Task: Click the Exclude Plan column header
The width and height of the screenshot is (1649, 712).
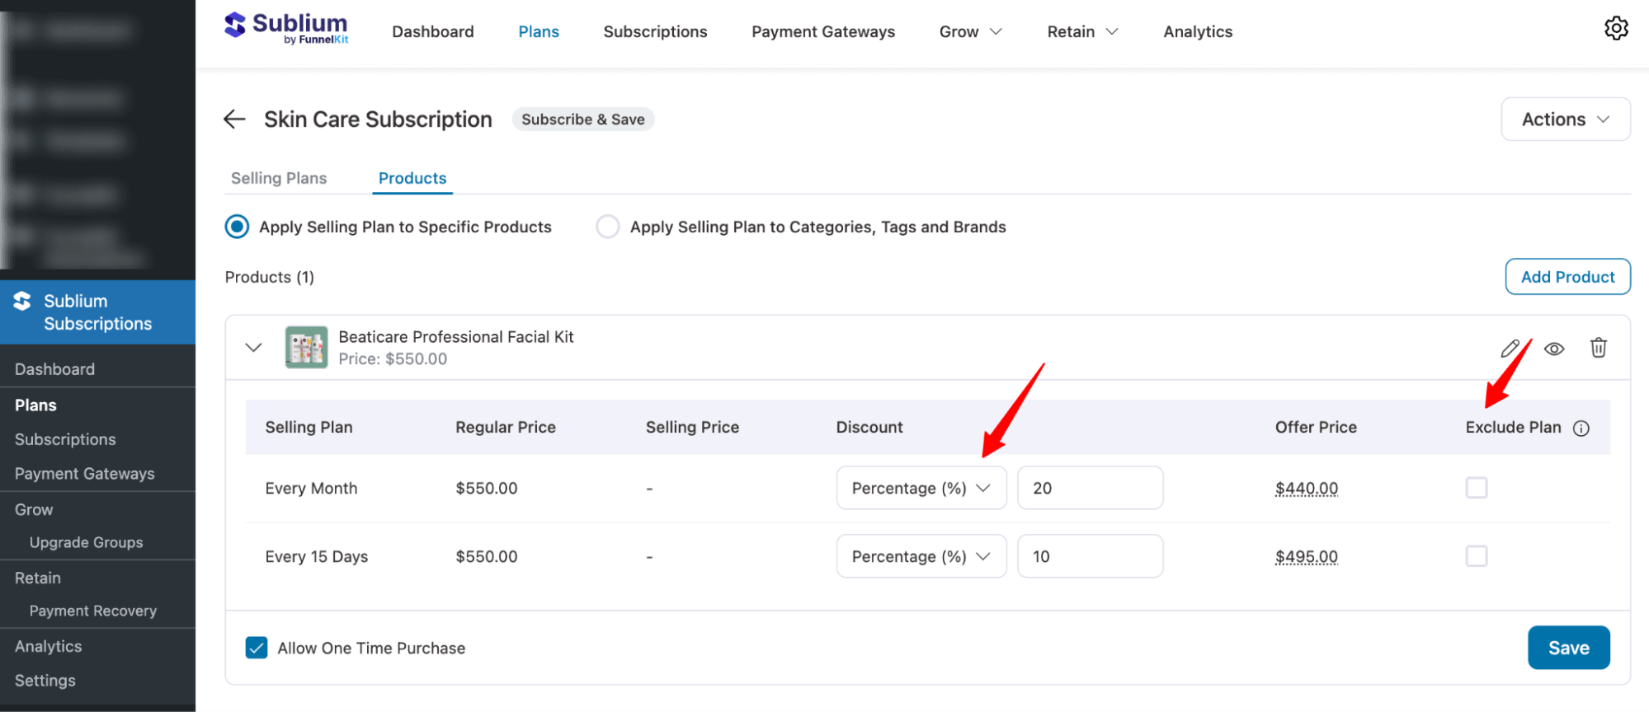Action: tap(1513, 428)
